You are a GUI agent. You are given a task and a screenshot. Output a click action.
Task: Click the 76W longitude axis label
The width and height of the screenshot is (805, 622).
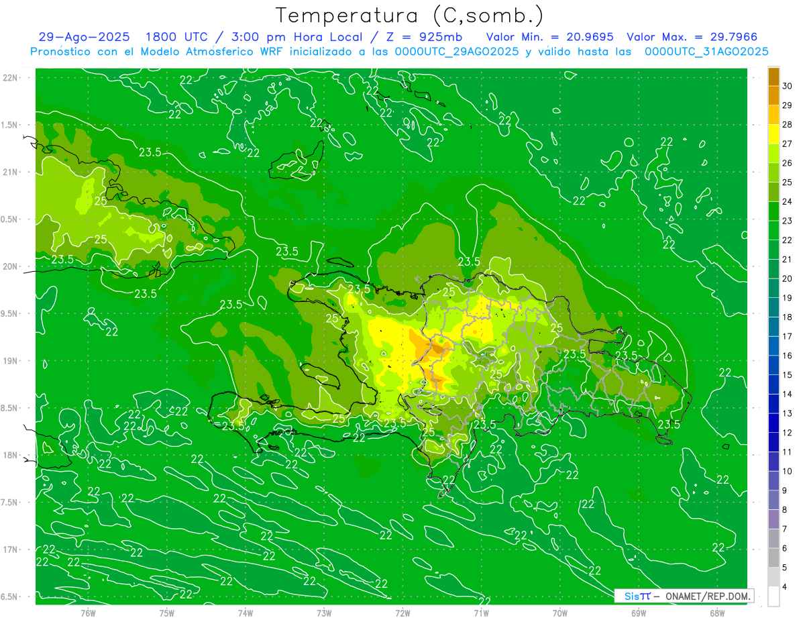click(88, 613)
